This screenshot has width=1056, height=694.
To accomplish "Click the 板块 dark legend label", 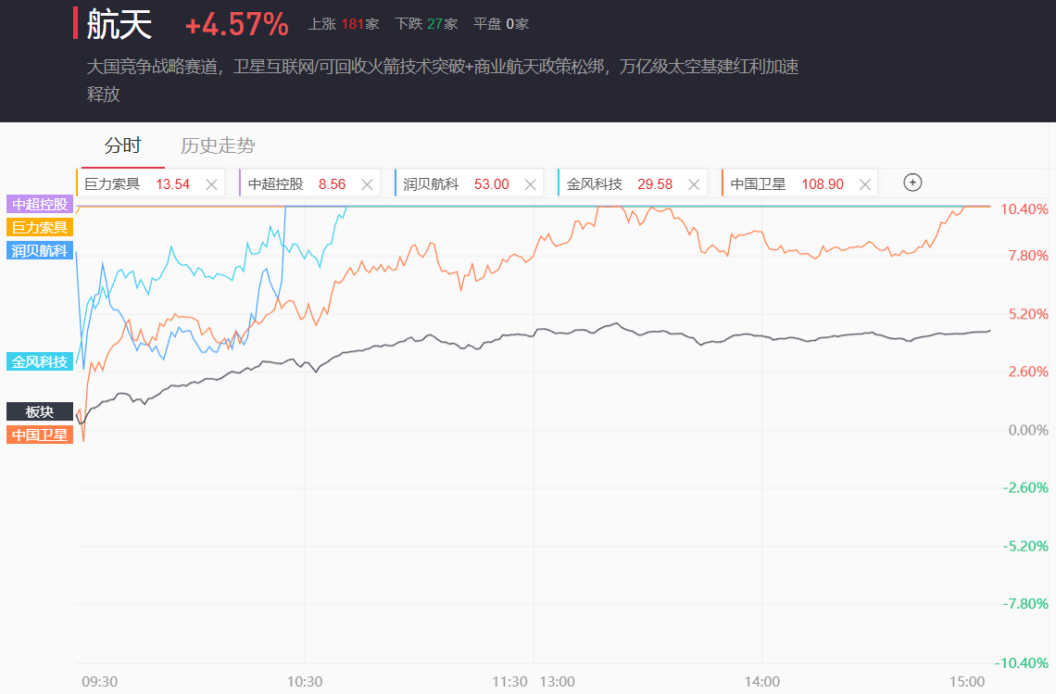I will (x=40, y=411).
